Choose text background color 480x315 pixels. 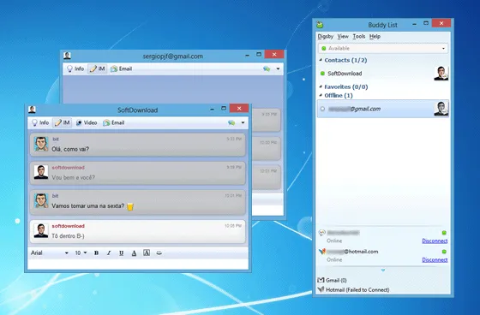tap(147, 253)
